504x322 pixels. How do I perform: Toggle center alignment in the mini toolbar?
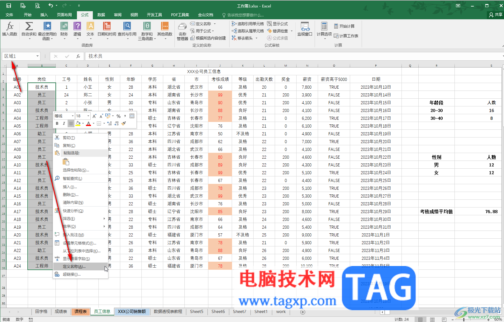click(71, 124)
